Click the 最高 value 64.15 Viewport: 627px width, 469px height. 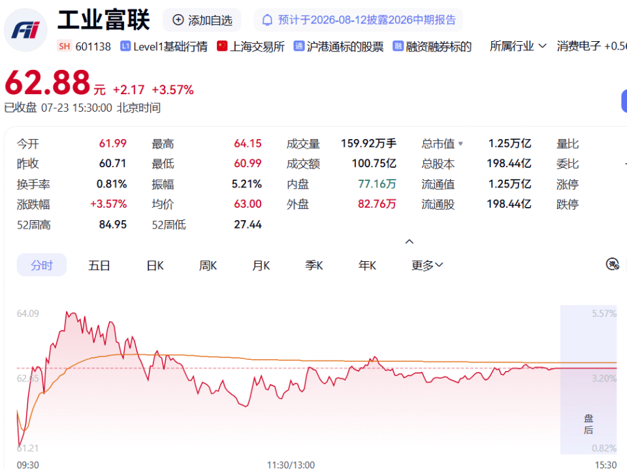tap(248, 144)
